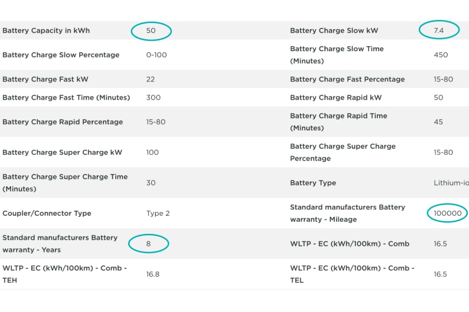Select the fast charge value 22
The width and height of the screenshot is (469, 312).
[151, 79]
